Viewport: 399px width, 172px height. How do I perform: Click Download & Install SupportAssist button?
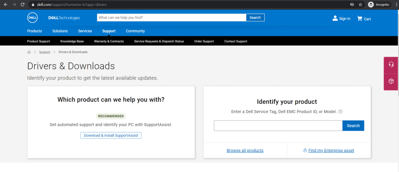coord(111,136)
